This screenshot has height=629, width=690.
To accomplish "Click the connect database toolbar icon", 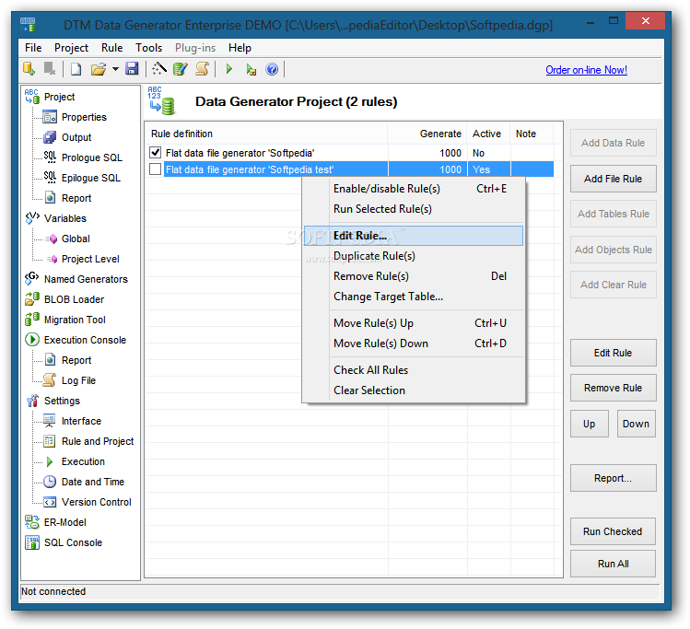I will (x=29, y=69).
